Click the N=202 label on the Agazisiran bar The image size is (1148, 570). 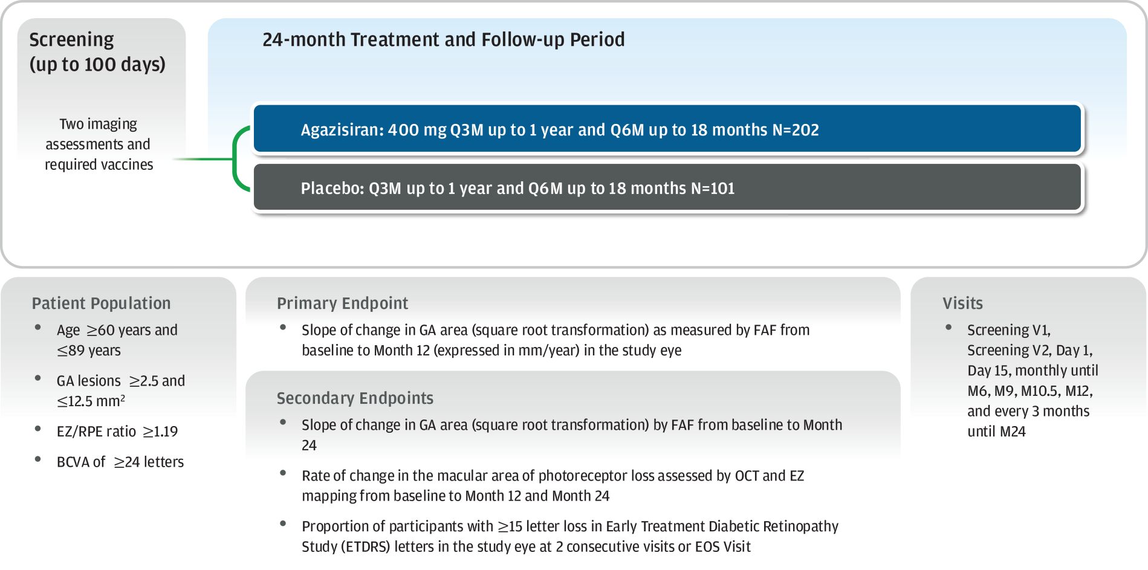[796, 130]
